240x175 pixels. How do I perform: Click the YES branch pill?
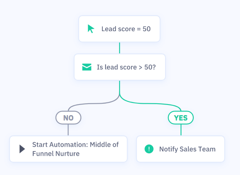pyautogui.click(x=181, y=118)
